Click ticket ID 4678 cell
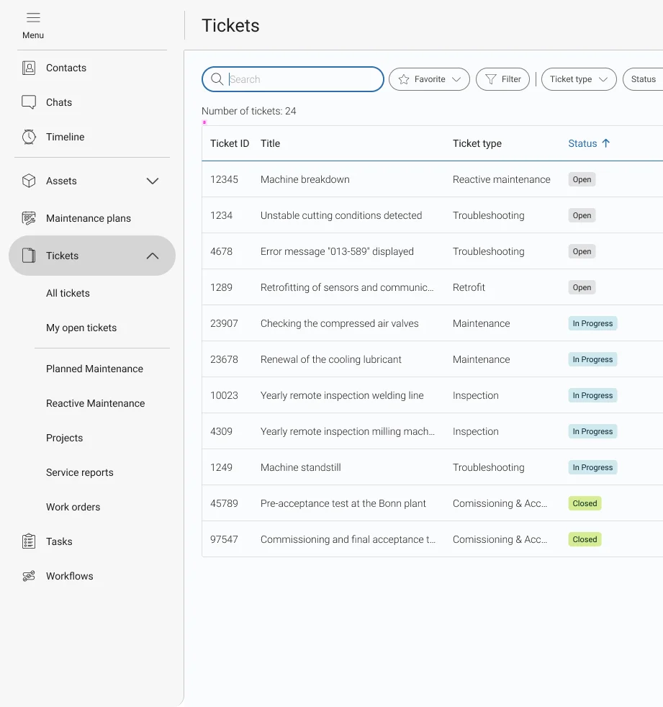 click(221, 251)
